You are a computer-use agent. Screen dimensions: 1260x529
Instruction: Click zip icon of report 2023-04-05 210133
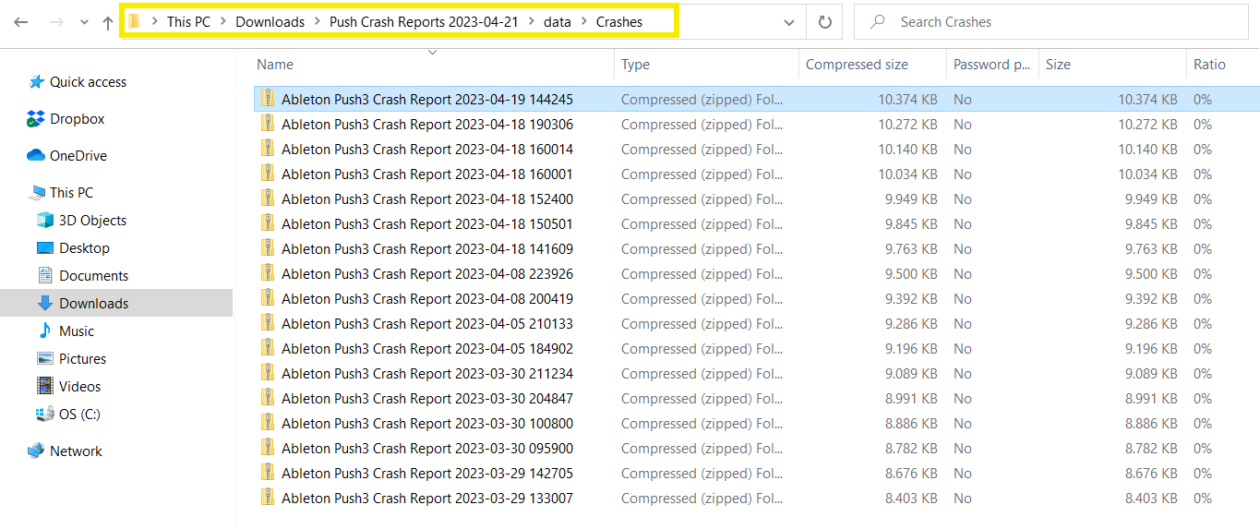[x=268, y=323]
